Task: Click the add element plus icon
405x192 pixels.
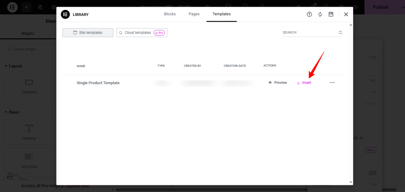Action: pyautogui.click(x=26, y=7)
